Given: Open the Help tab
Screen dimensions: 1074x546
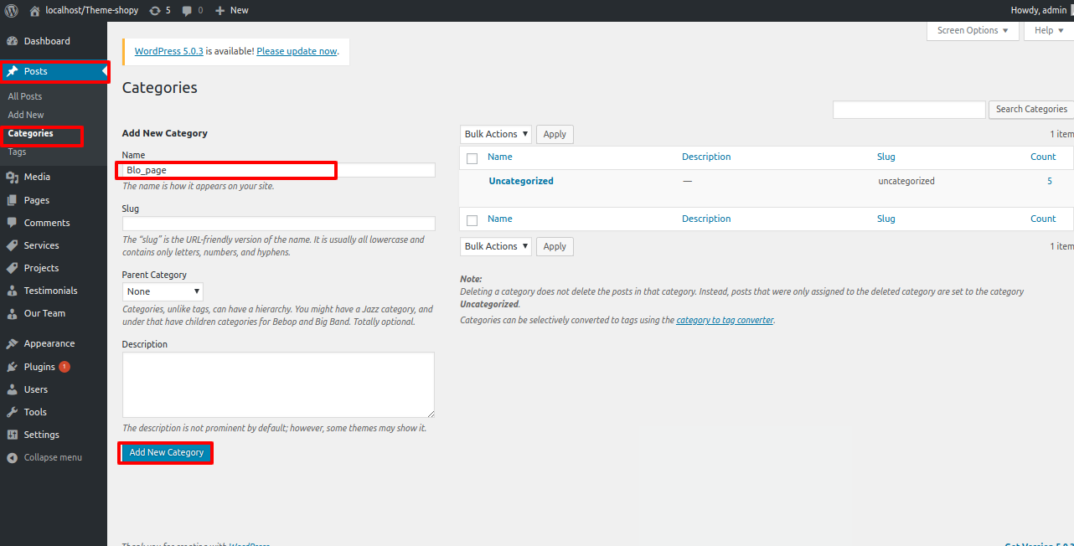Looking at the screenshot, I should click(1048, 30).
